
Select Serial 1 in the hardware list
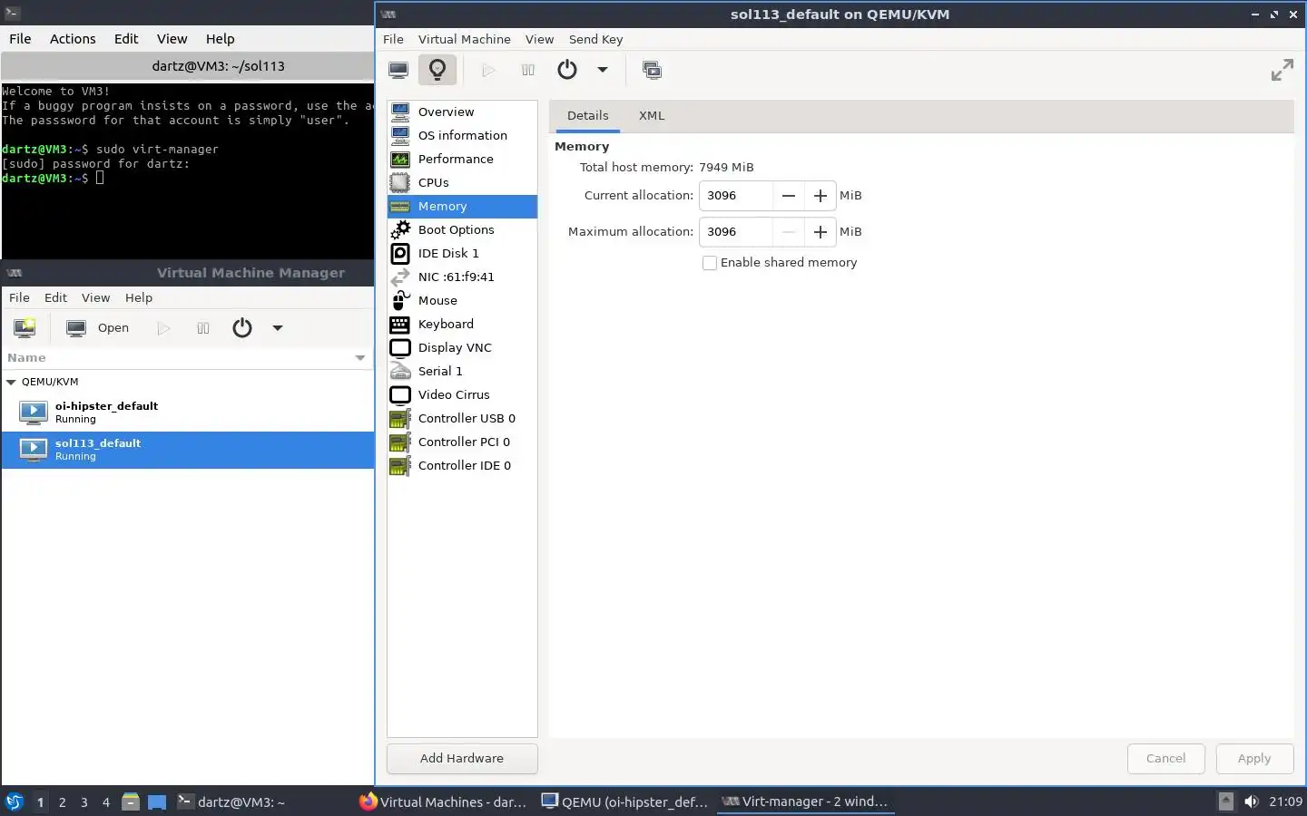pos(462,371)
